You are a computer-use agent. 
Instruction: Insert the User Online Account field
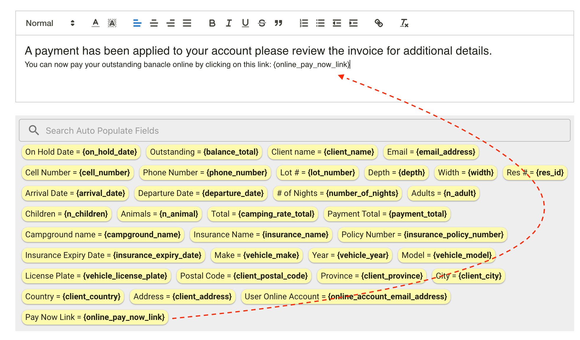coord(346,297)
